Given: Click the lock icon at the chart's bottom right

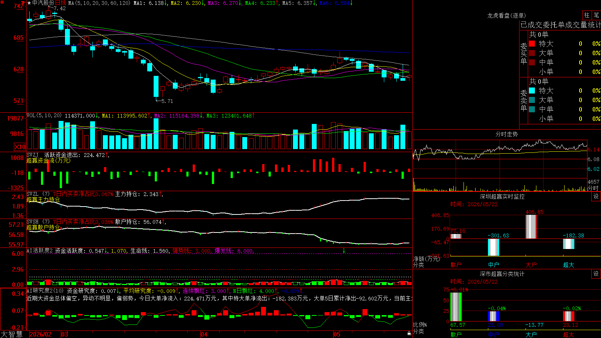Looking at the screenshot, I should point(409,333).
